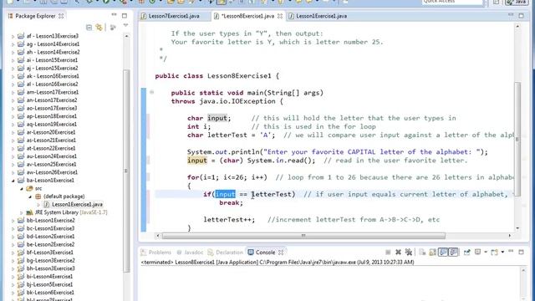Select the Console tab
Screen dimensions: 535x301
(266, 253)
